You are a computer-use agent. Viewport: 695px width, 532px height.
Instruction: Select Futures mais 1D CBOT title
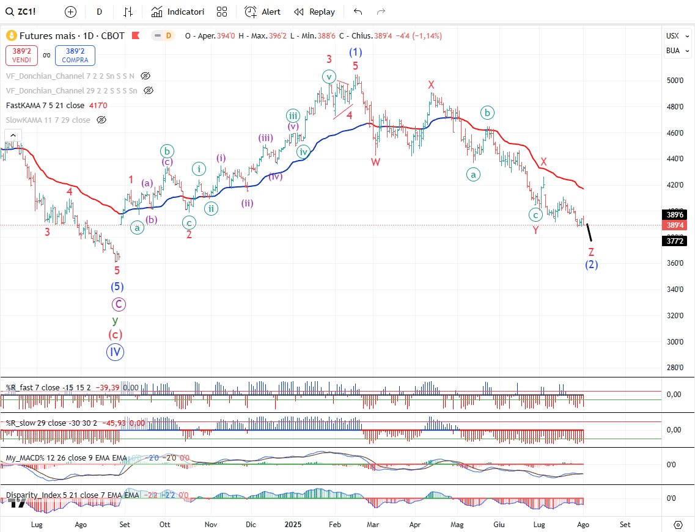point(72,36)
